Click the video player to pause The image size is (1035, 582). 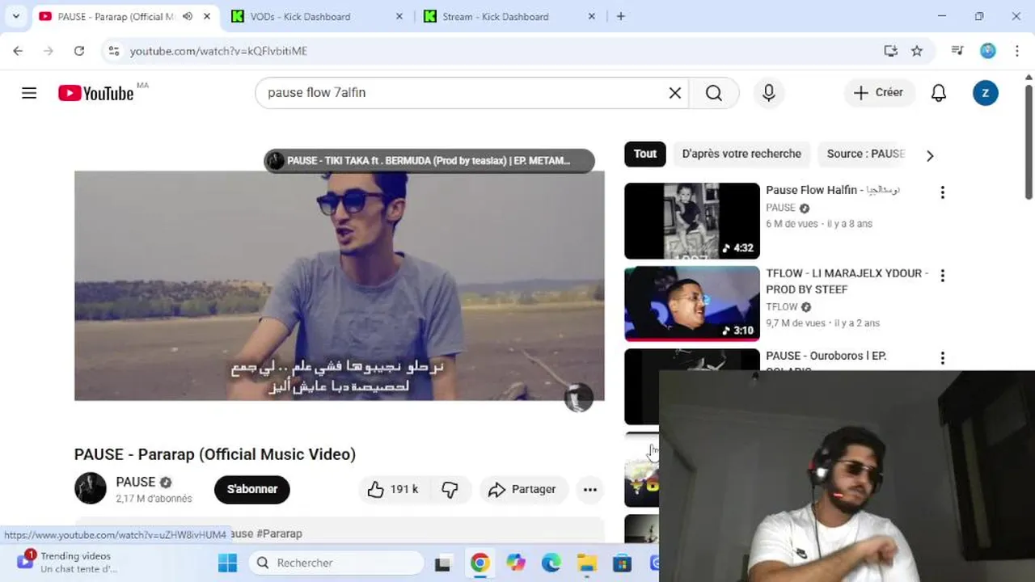(x=339, y=285)
